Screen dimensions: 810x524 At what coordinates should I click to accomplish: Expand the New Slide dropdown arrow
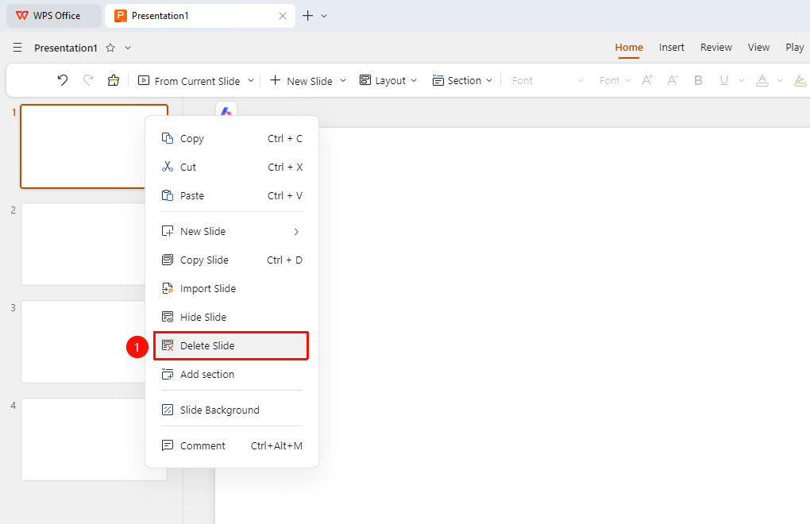coord(343,80)
